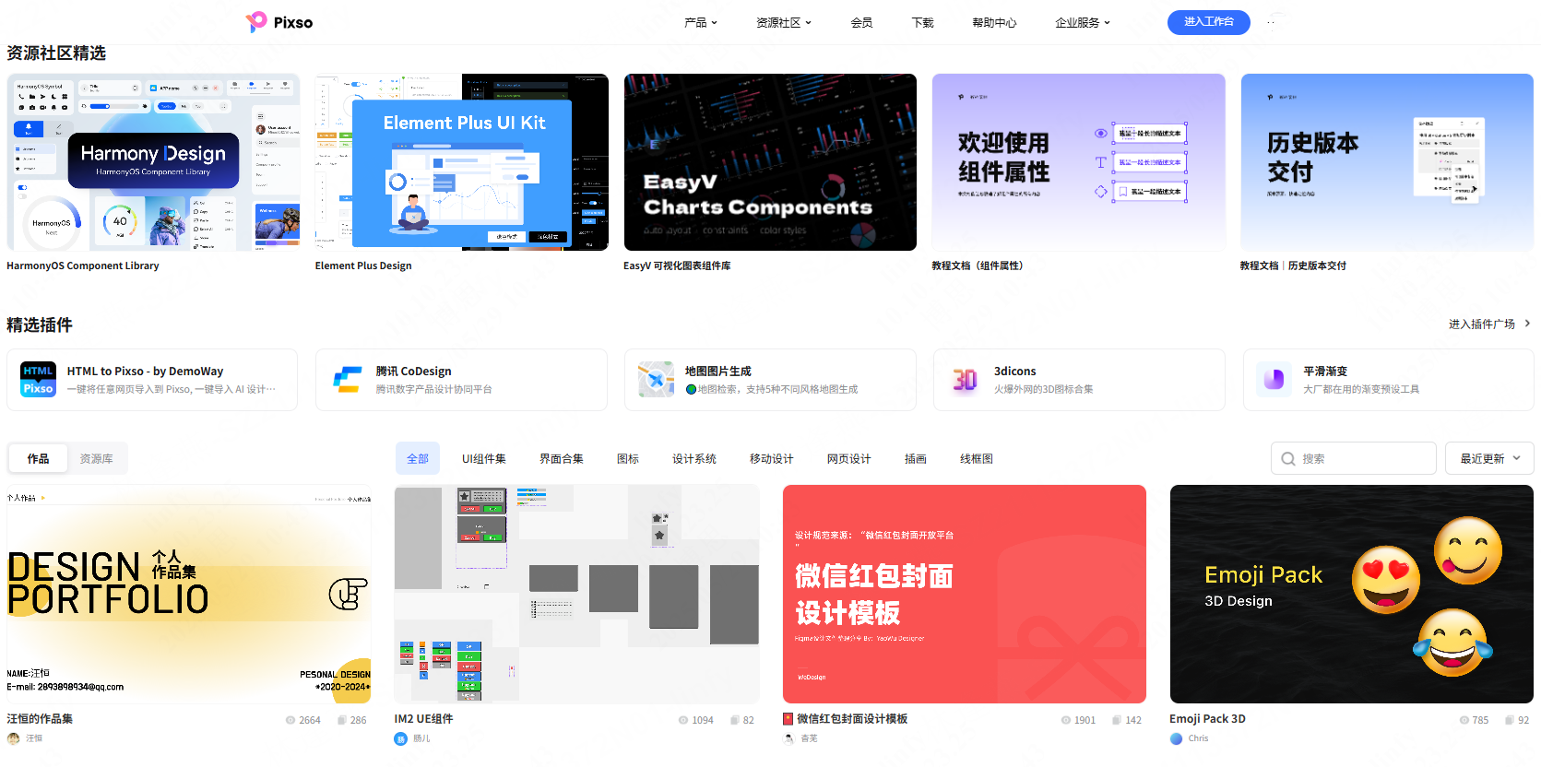Open 教程文档（组件属性）title link
The height and width of the screenshot is (767, 1541).
click(979, 265)
